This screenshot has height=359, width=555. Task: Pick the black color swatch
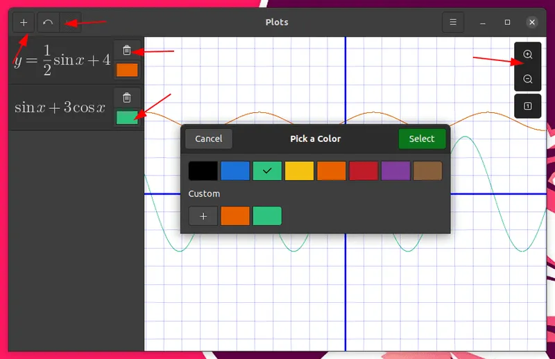pyautogui.click(x=203, y=170)
